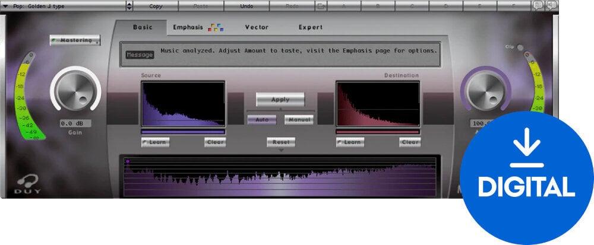Click the Destination Clear button

[410, 142]
